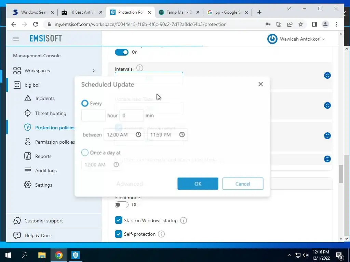
Task: Toggle the On switch at top
Action: tap(122, 52)
